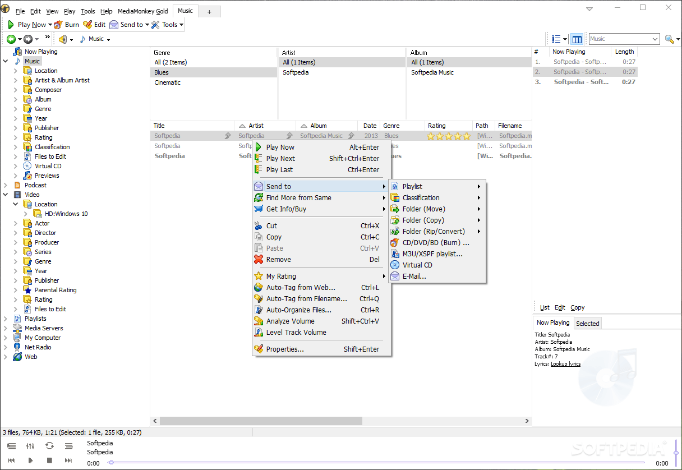Click the List button in Now Playing panel
Screen dimensions: 682x470
pyautogui.click(x=545, y=307)
